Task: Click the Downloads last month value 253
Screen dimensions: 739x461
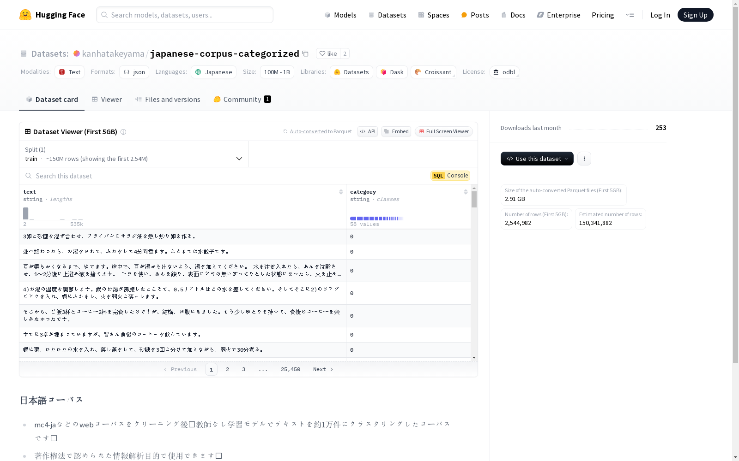Action: [x=661, y=128]
